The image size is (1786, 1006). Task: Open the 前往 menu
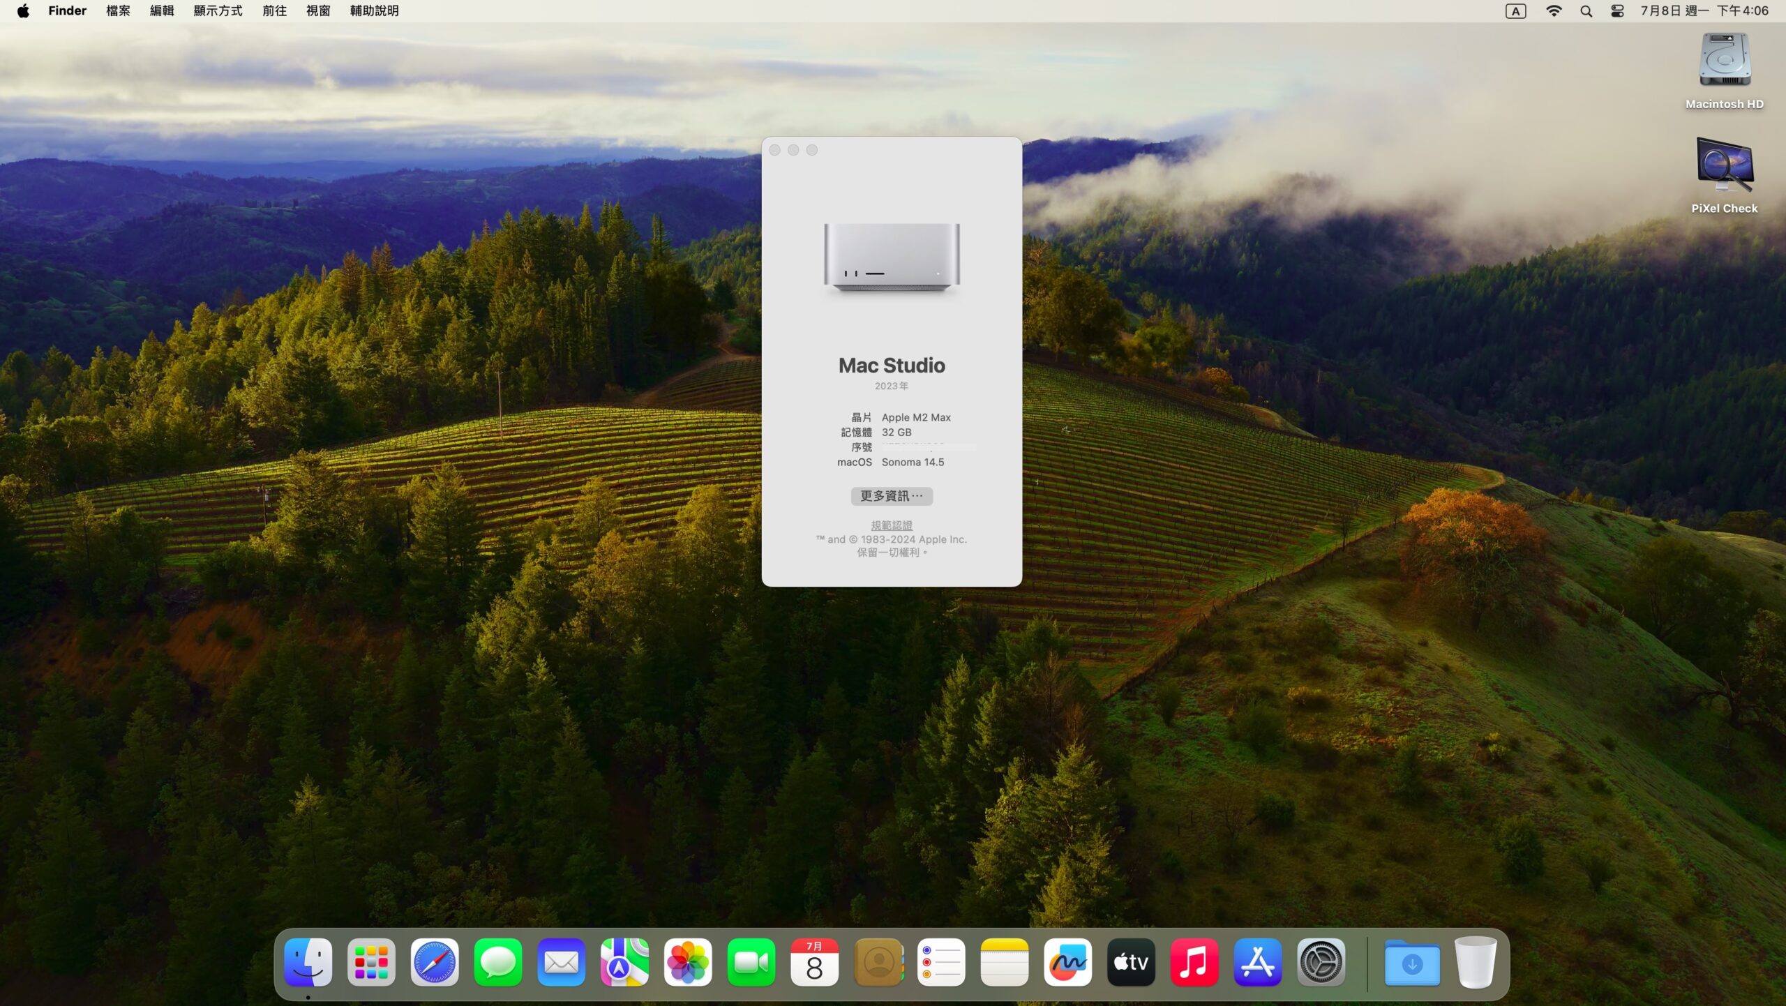pyautogui.click(x=275, y=10)
